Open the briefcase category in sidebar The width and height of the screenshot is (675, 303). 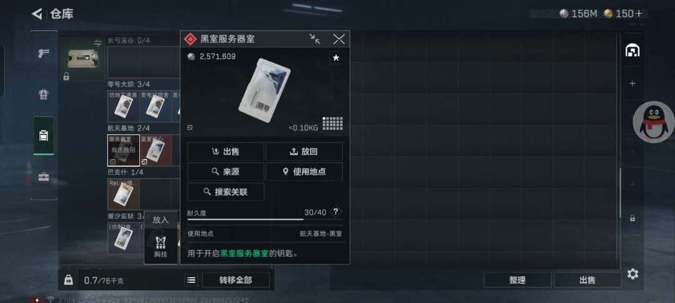44,176
